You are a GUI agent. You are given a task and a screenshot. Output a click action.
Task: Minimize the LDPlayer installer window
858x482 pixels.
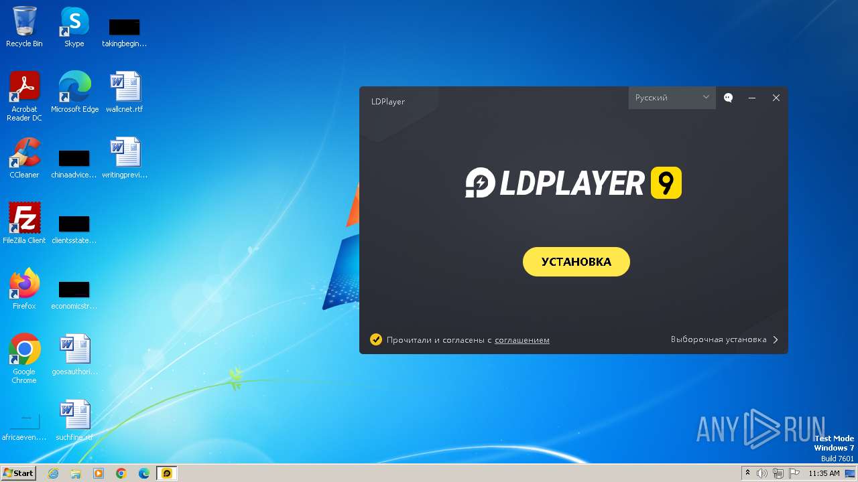[x=752, y=98]
